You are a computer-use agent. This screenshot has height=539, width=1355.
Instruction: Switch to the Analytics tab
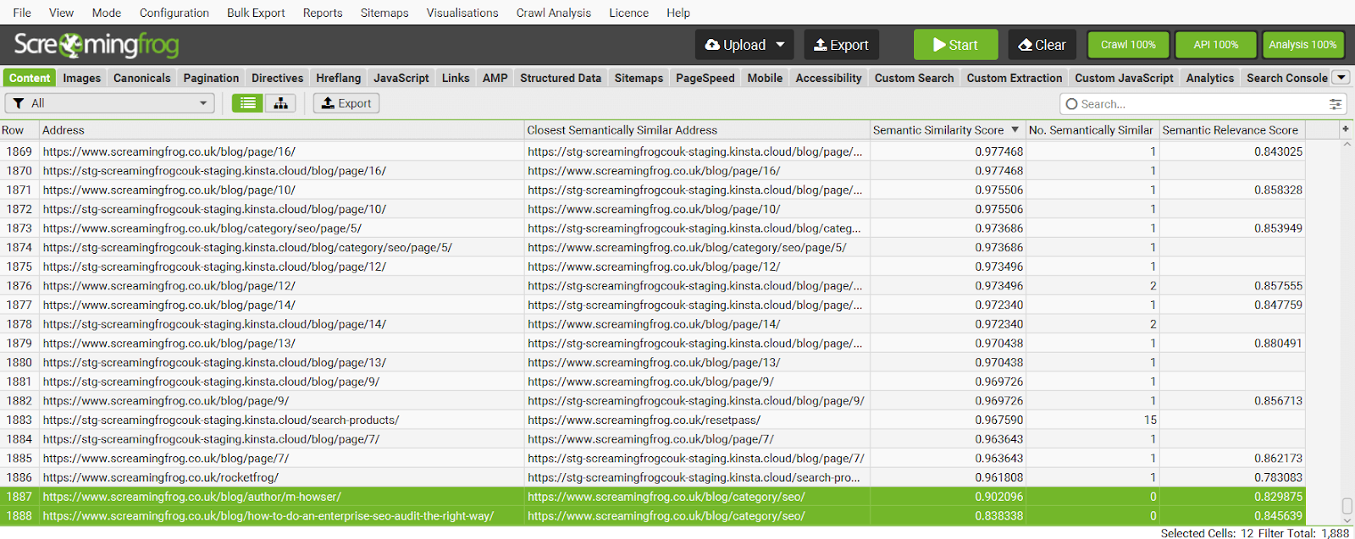click(1210, 78)
